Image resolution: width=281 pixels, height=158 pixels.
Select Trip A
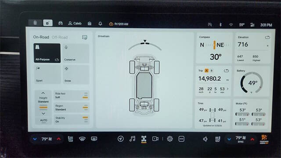(x=206, y=71)
